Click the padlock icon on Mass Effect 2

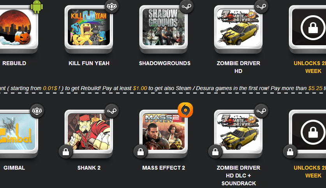click(141, 152)
